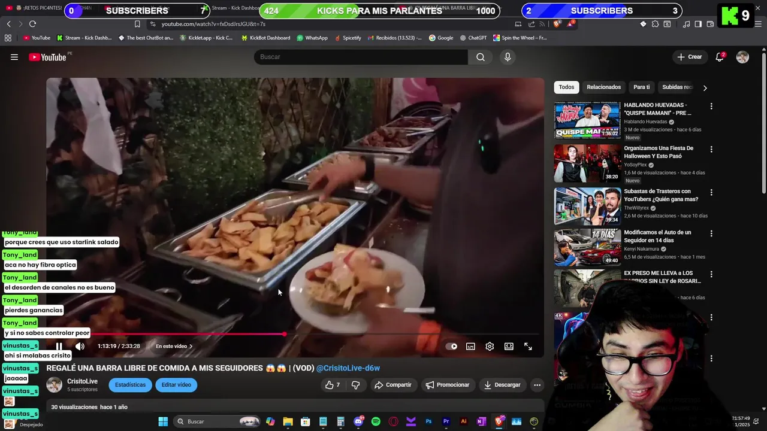Open browser extensions puzzle icon
This screenshot has width=767, height=431.
655,24
